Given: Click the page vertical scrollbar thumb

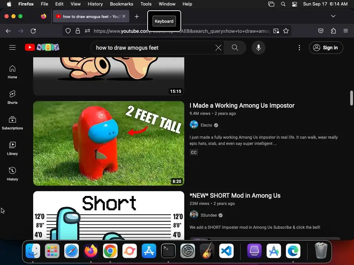Looking at the screenshot, I should (351, 98).
